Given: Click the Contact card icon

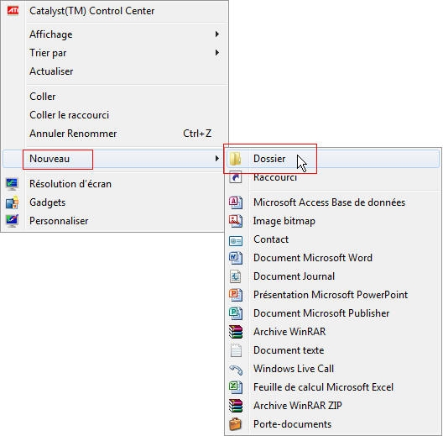Looking at the screenshot, I should point(236,241).
